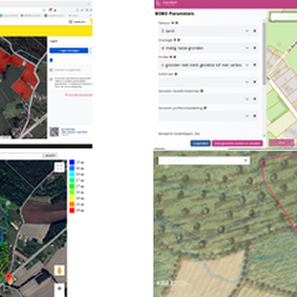Clear the Drainage field with its X icon

255,48
